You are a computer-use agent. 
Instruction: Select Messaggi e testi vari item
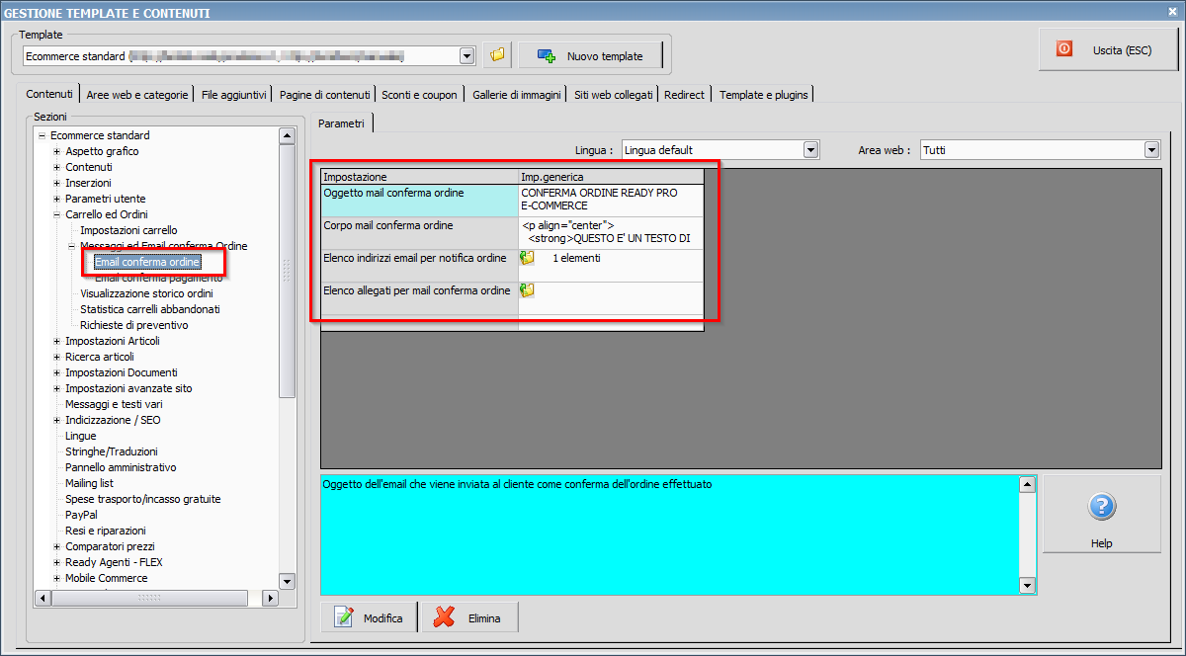114,404
